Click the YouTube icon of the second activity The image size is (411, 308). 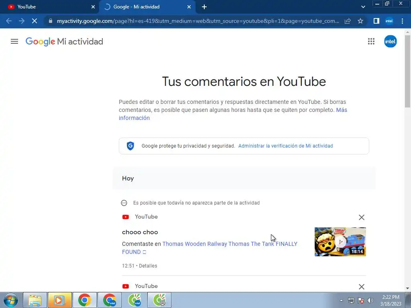(126, 286)
